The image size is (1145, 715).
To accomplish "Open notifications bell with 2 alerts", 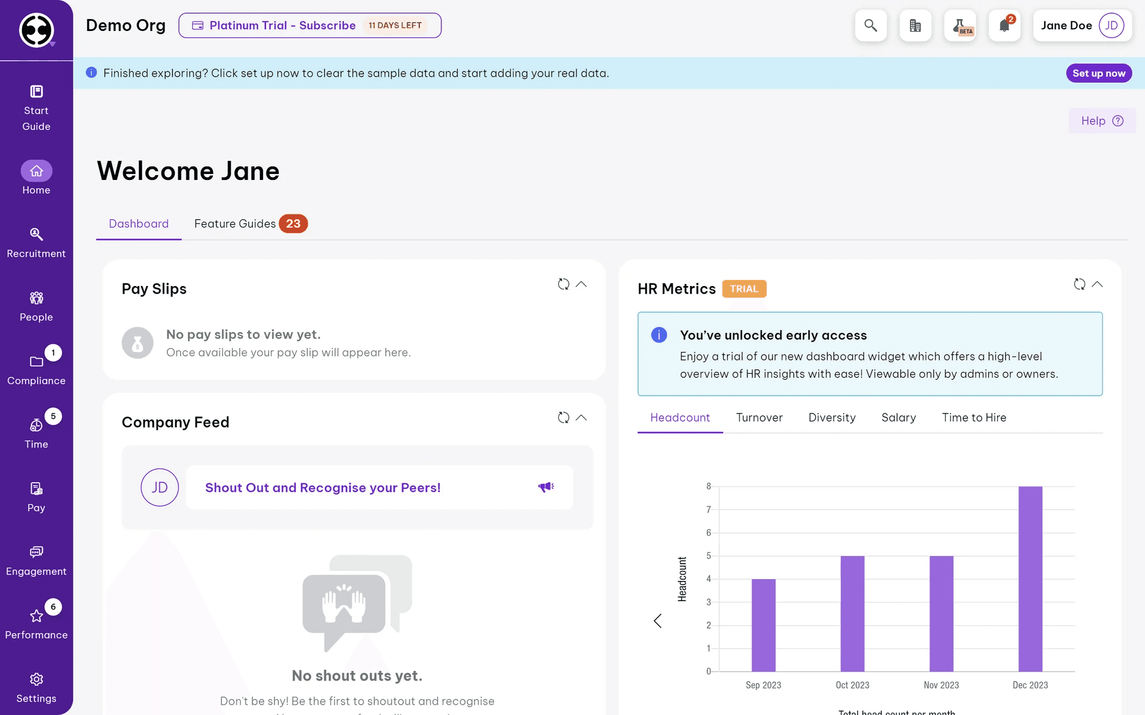I will click(x=1004, y=26).
